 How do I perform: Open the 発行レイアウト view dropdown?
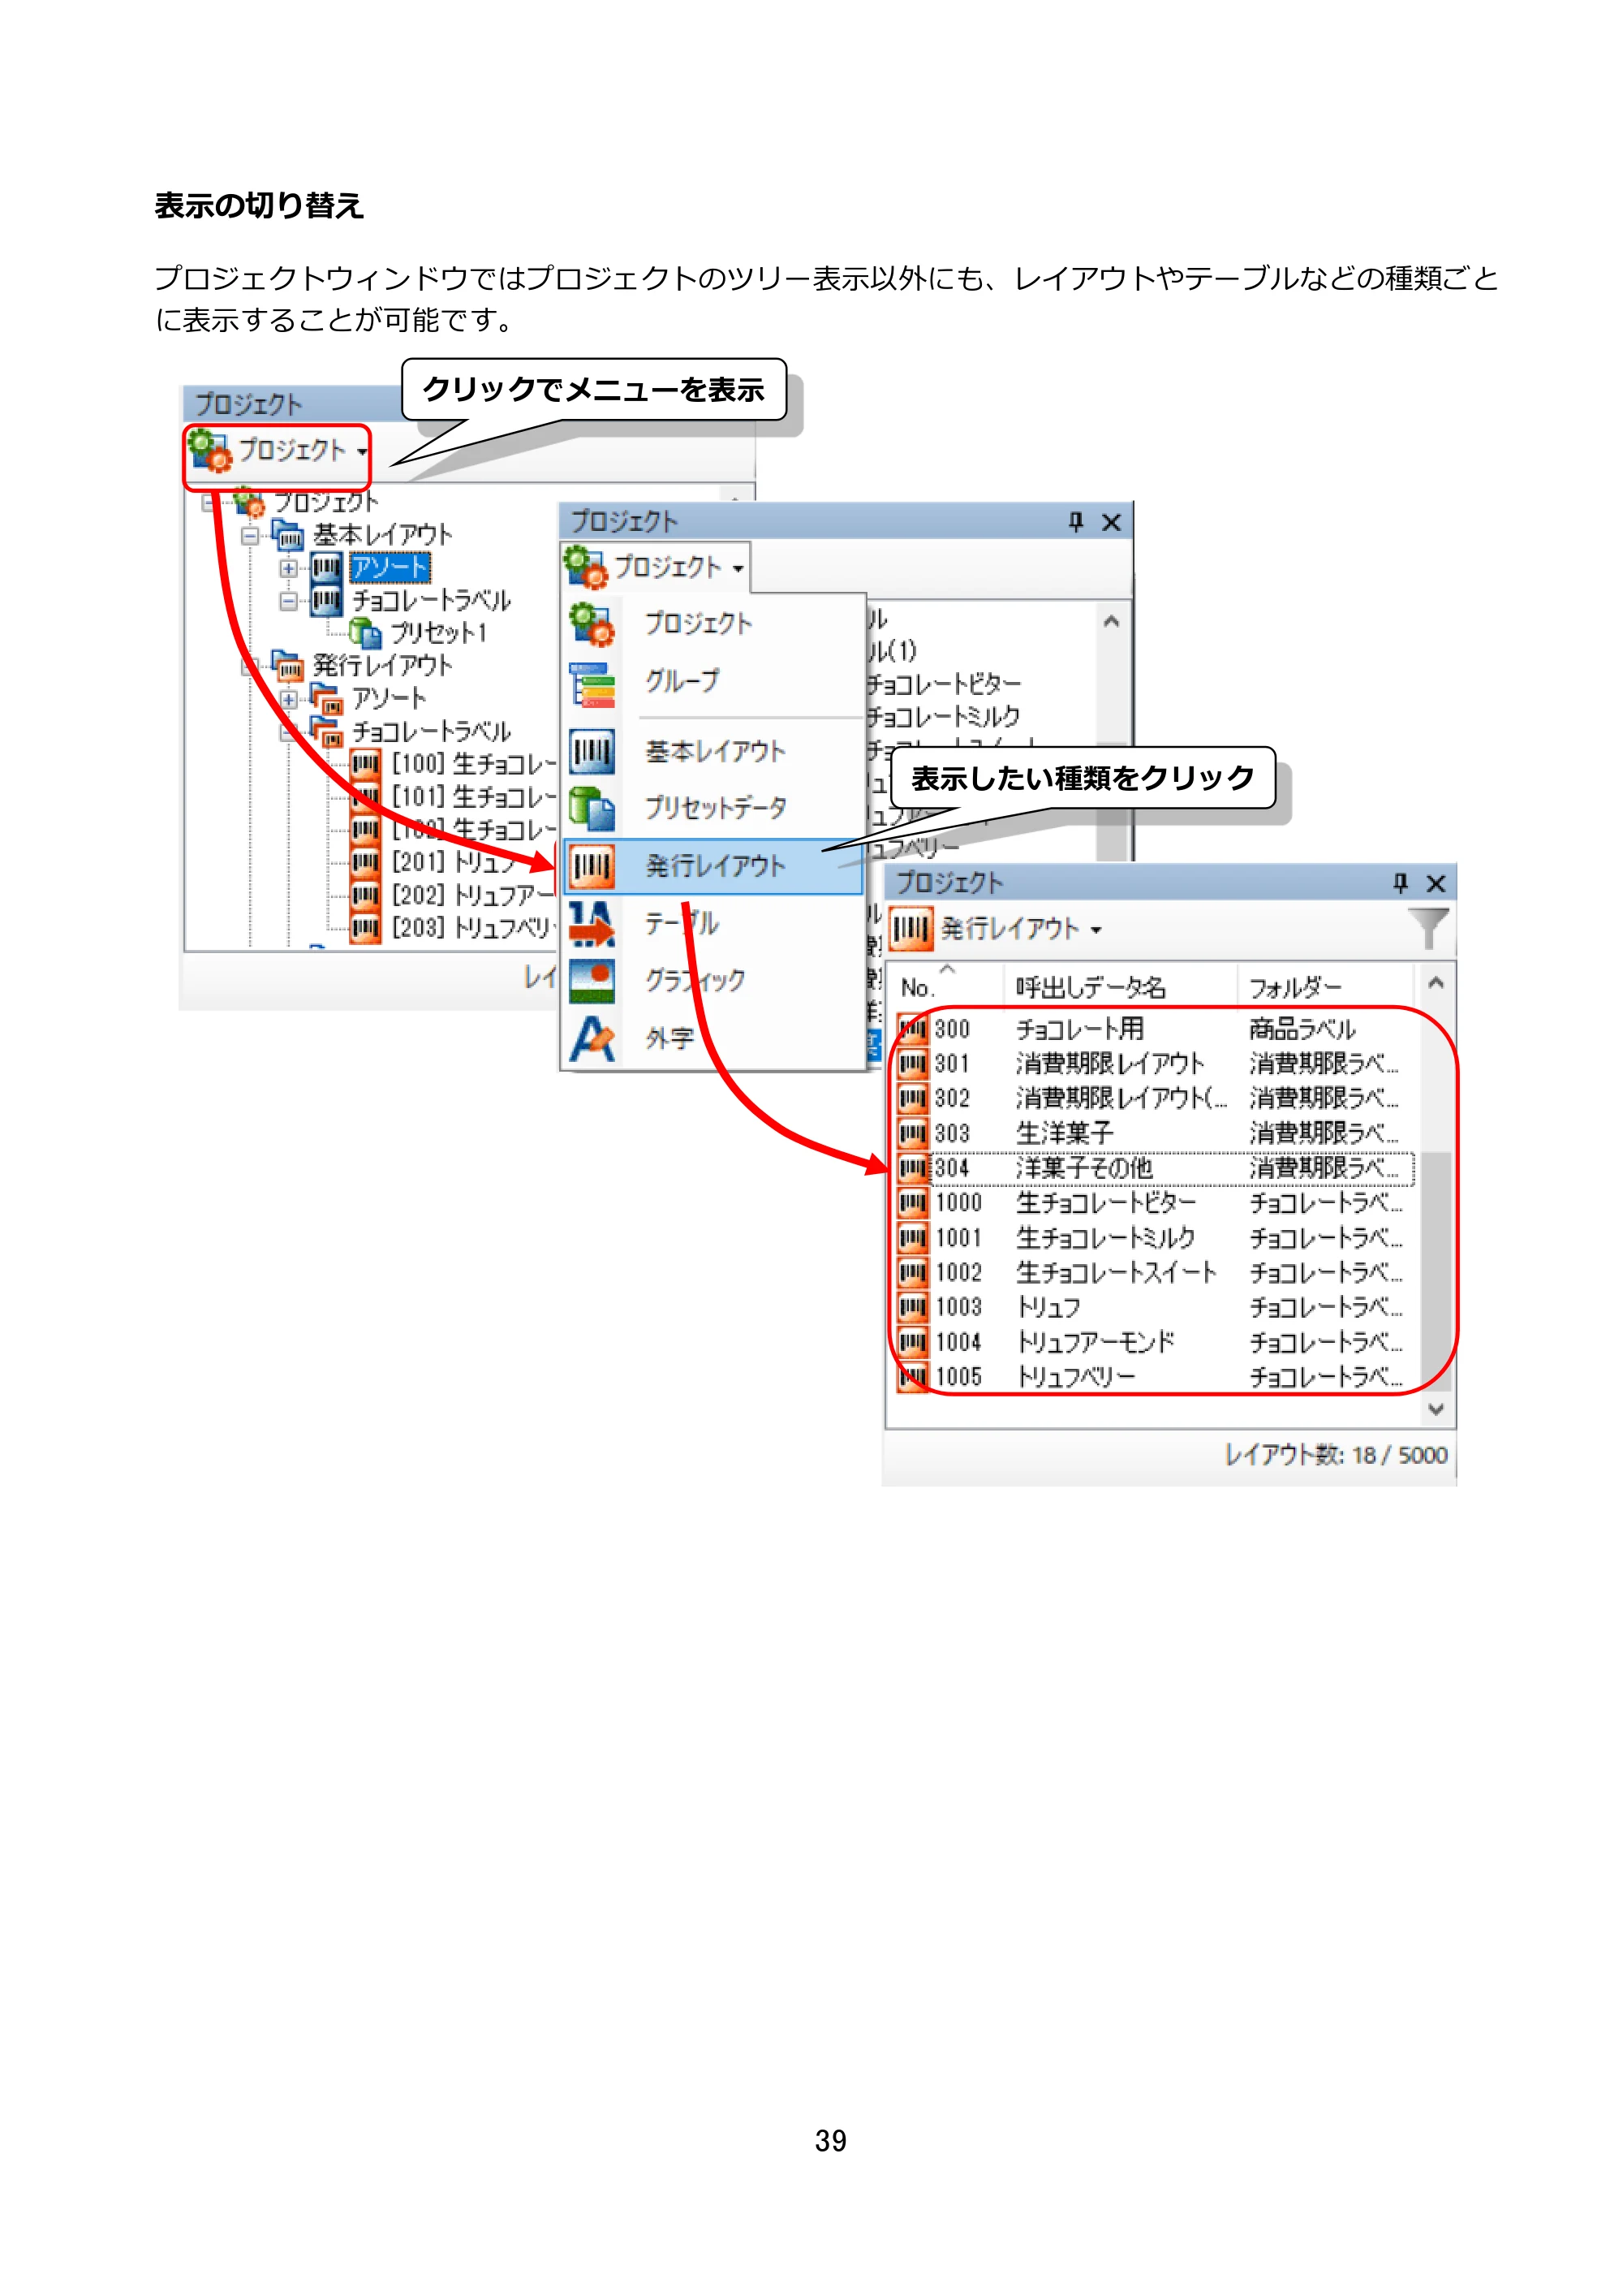[997, 929]
